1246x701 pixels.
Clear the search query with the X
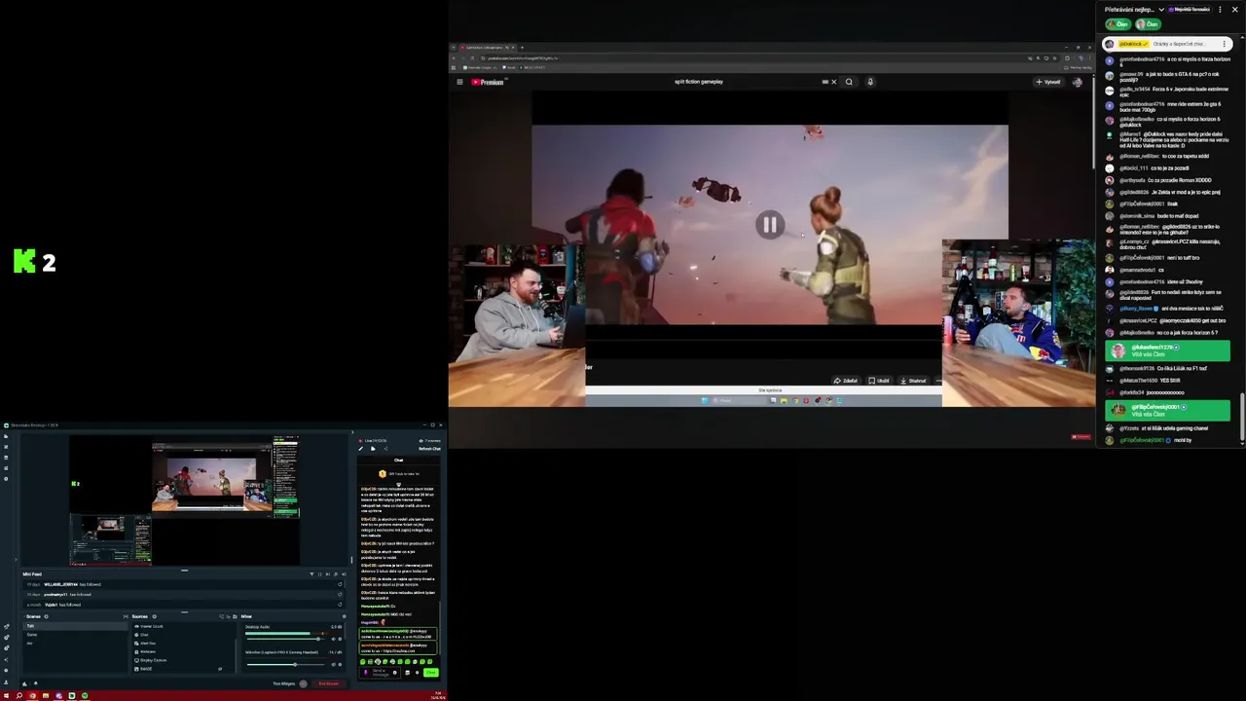click(x=833, y=82)
